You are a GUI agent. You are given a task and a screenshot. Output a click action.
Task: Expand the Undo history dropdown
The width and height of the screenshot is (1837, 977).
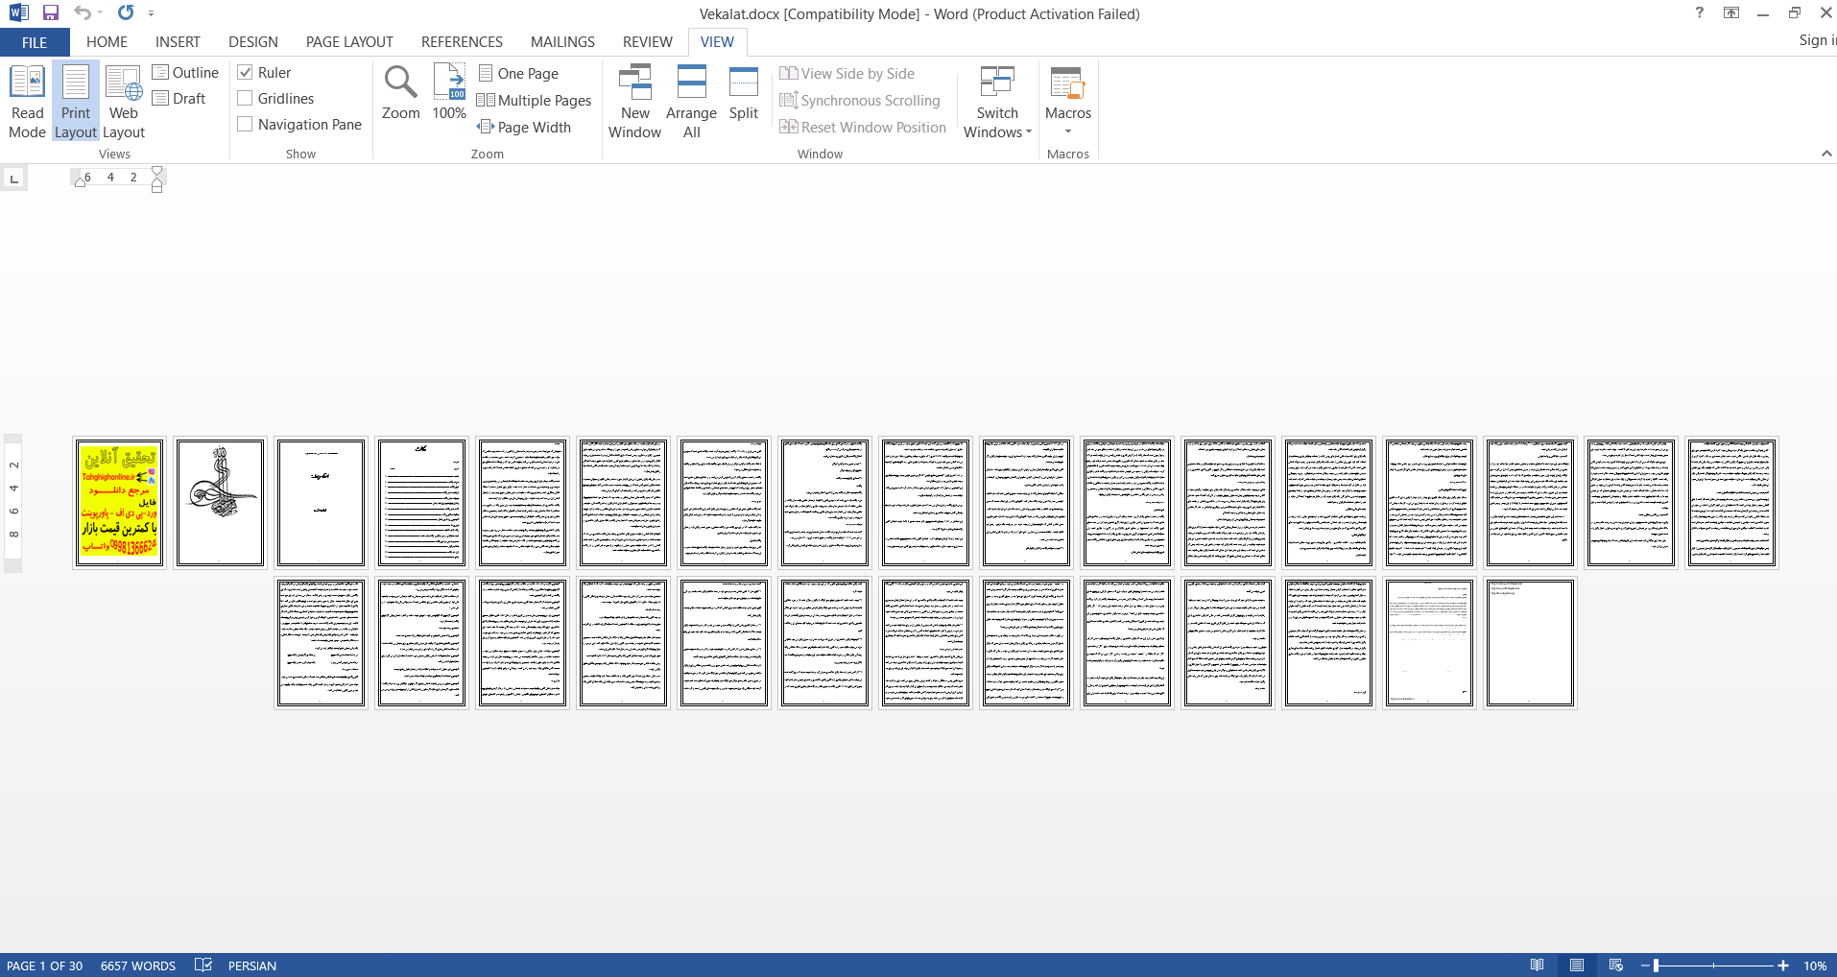pos(100,13)
